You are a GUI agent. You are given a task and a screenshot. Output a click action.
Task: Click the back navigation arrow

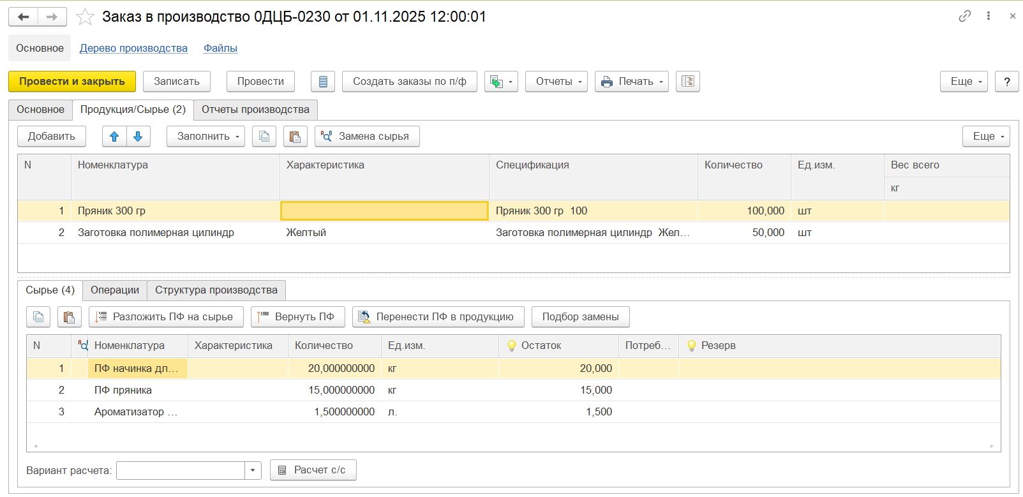pos(23,17)
